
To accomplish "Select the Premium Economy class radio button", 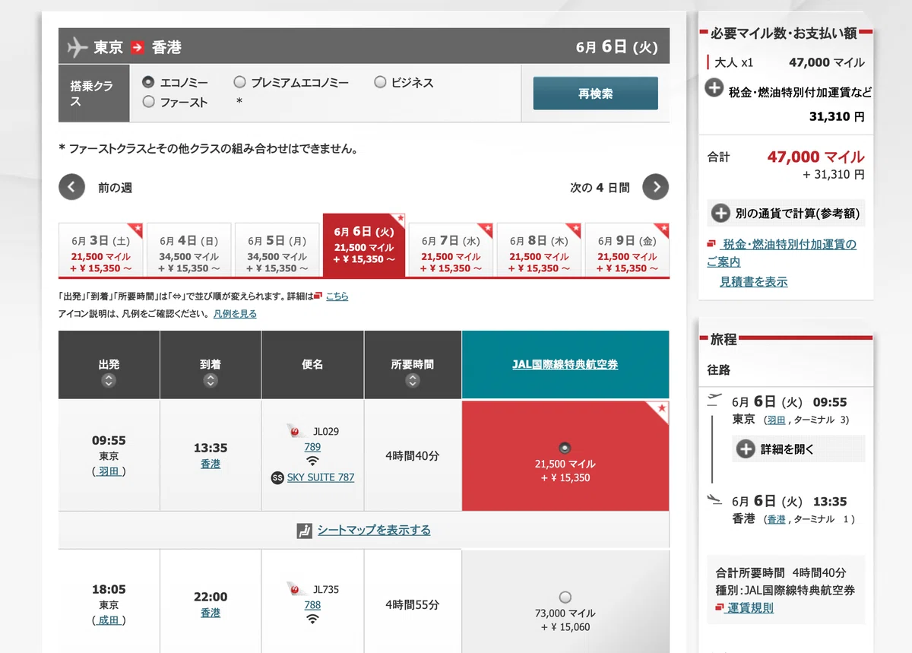I will [239, 82].
